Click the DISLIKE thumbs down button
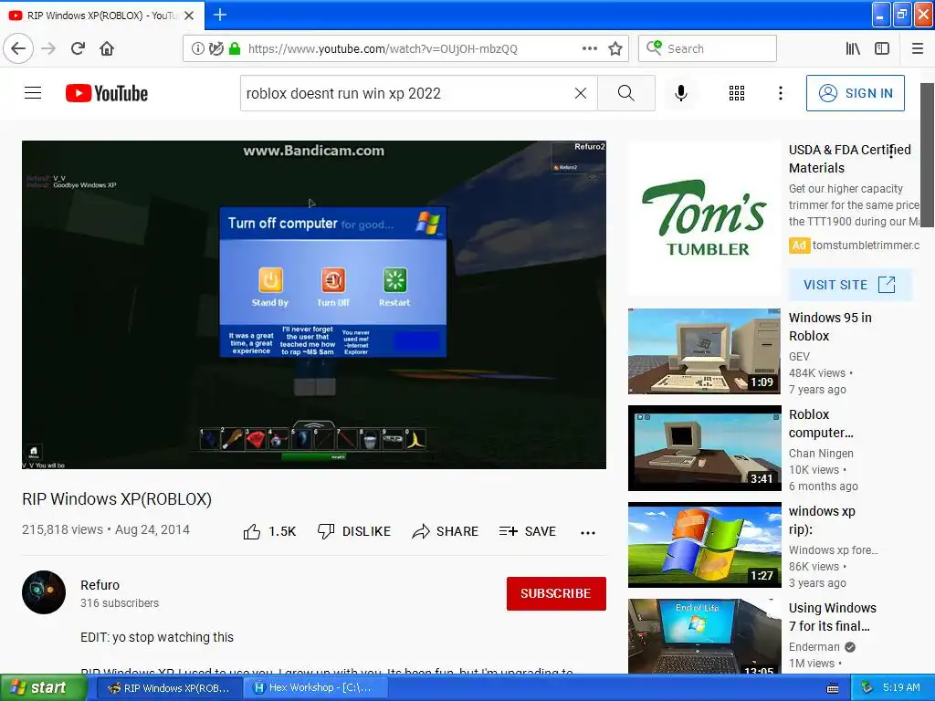 pos(354,531)
